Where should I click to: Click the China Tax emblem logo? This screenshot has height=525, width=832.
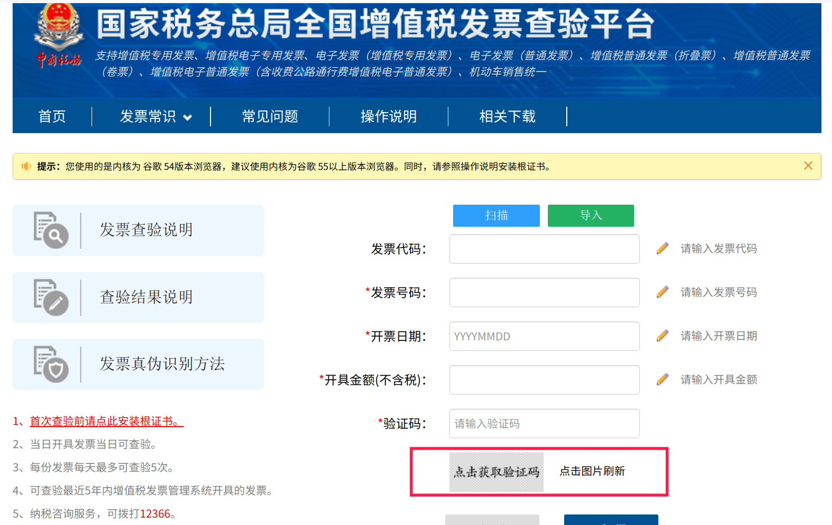58,36
